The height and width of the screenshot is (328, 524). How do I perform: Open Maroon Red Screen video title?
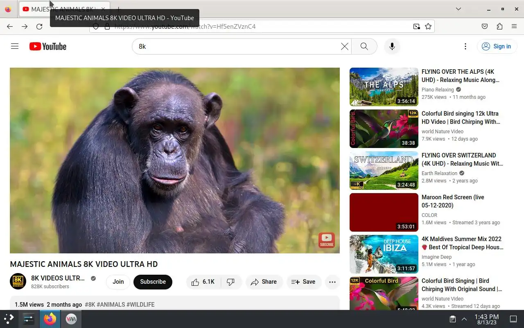coord(453,201)
